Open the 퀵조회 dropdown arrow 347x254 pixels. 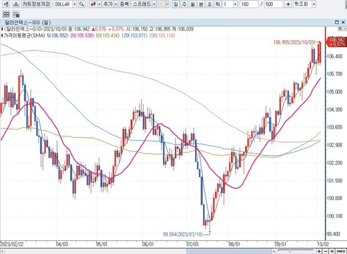(314, 4)
